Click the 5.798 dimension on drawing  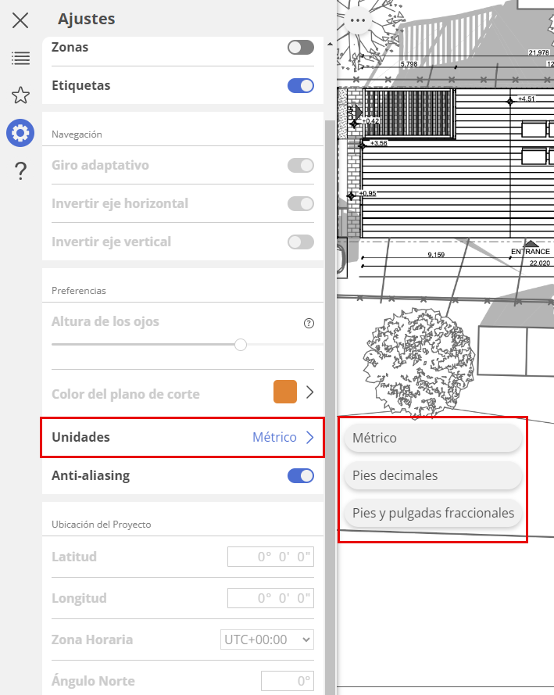click(x=409, y=64)
